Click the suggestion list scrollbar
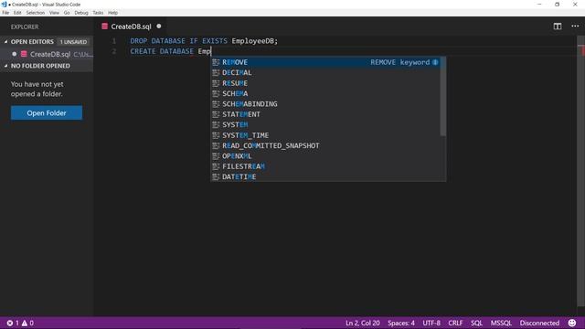The width and height of the screenshot is (585, 329). coord(442,97)
